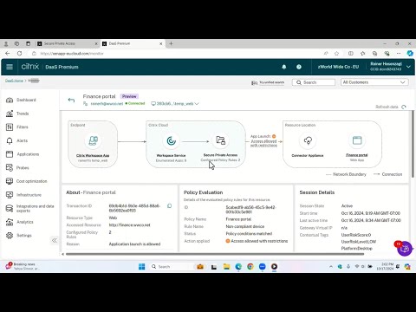Image resolution: width=416 pixels, height=312 pixels.
Task: Expand the user account menu chevron
Action: pos(408,67)
